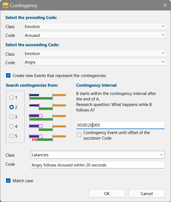Expand the succeeding Code dropdown showing Angry

[95, 62]
